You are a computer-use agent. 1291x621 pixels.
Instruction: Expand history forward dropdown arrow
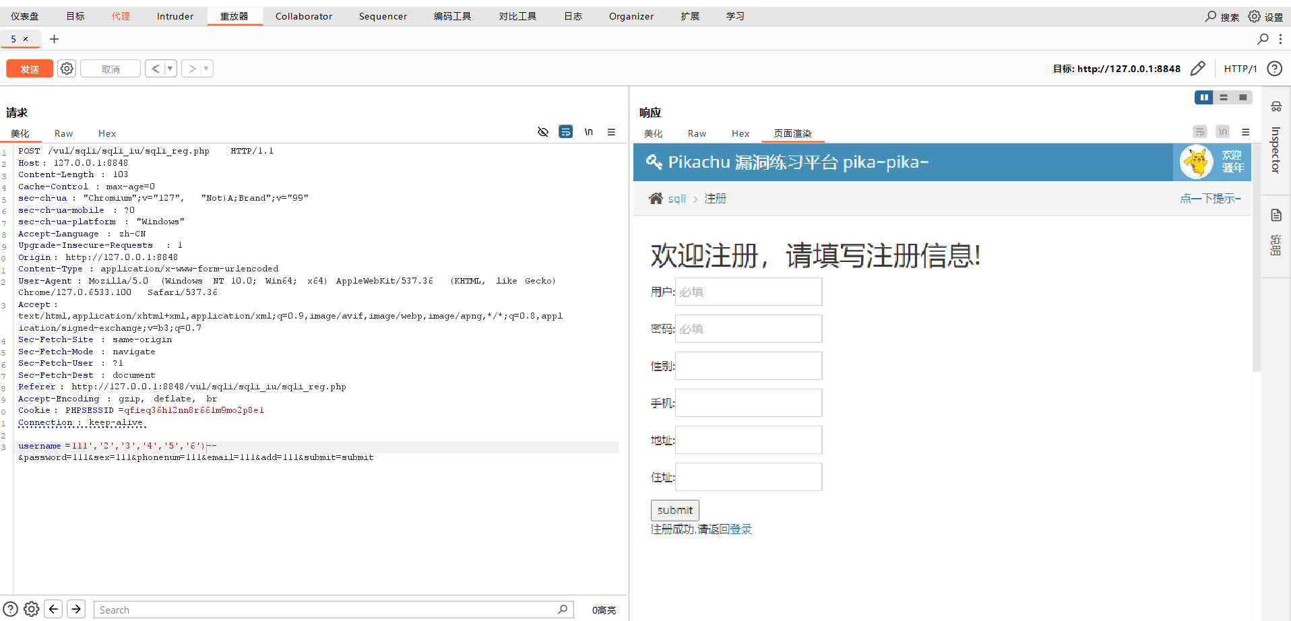coord(206,69)
